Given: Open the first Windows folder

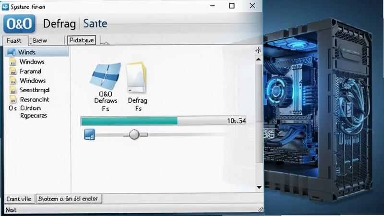Looking at the screenshot, I should (x=32, y=62).
